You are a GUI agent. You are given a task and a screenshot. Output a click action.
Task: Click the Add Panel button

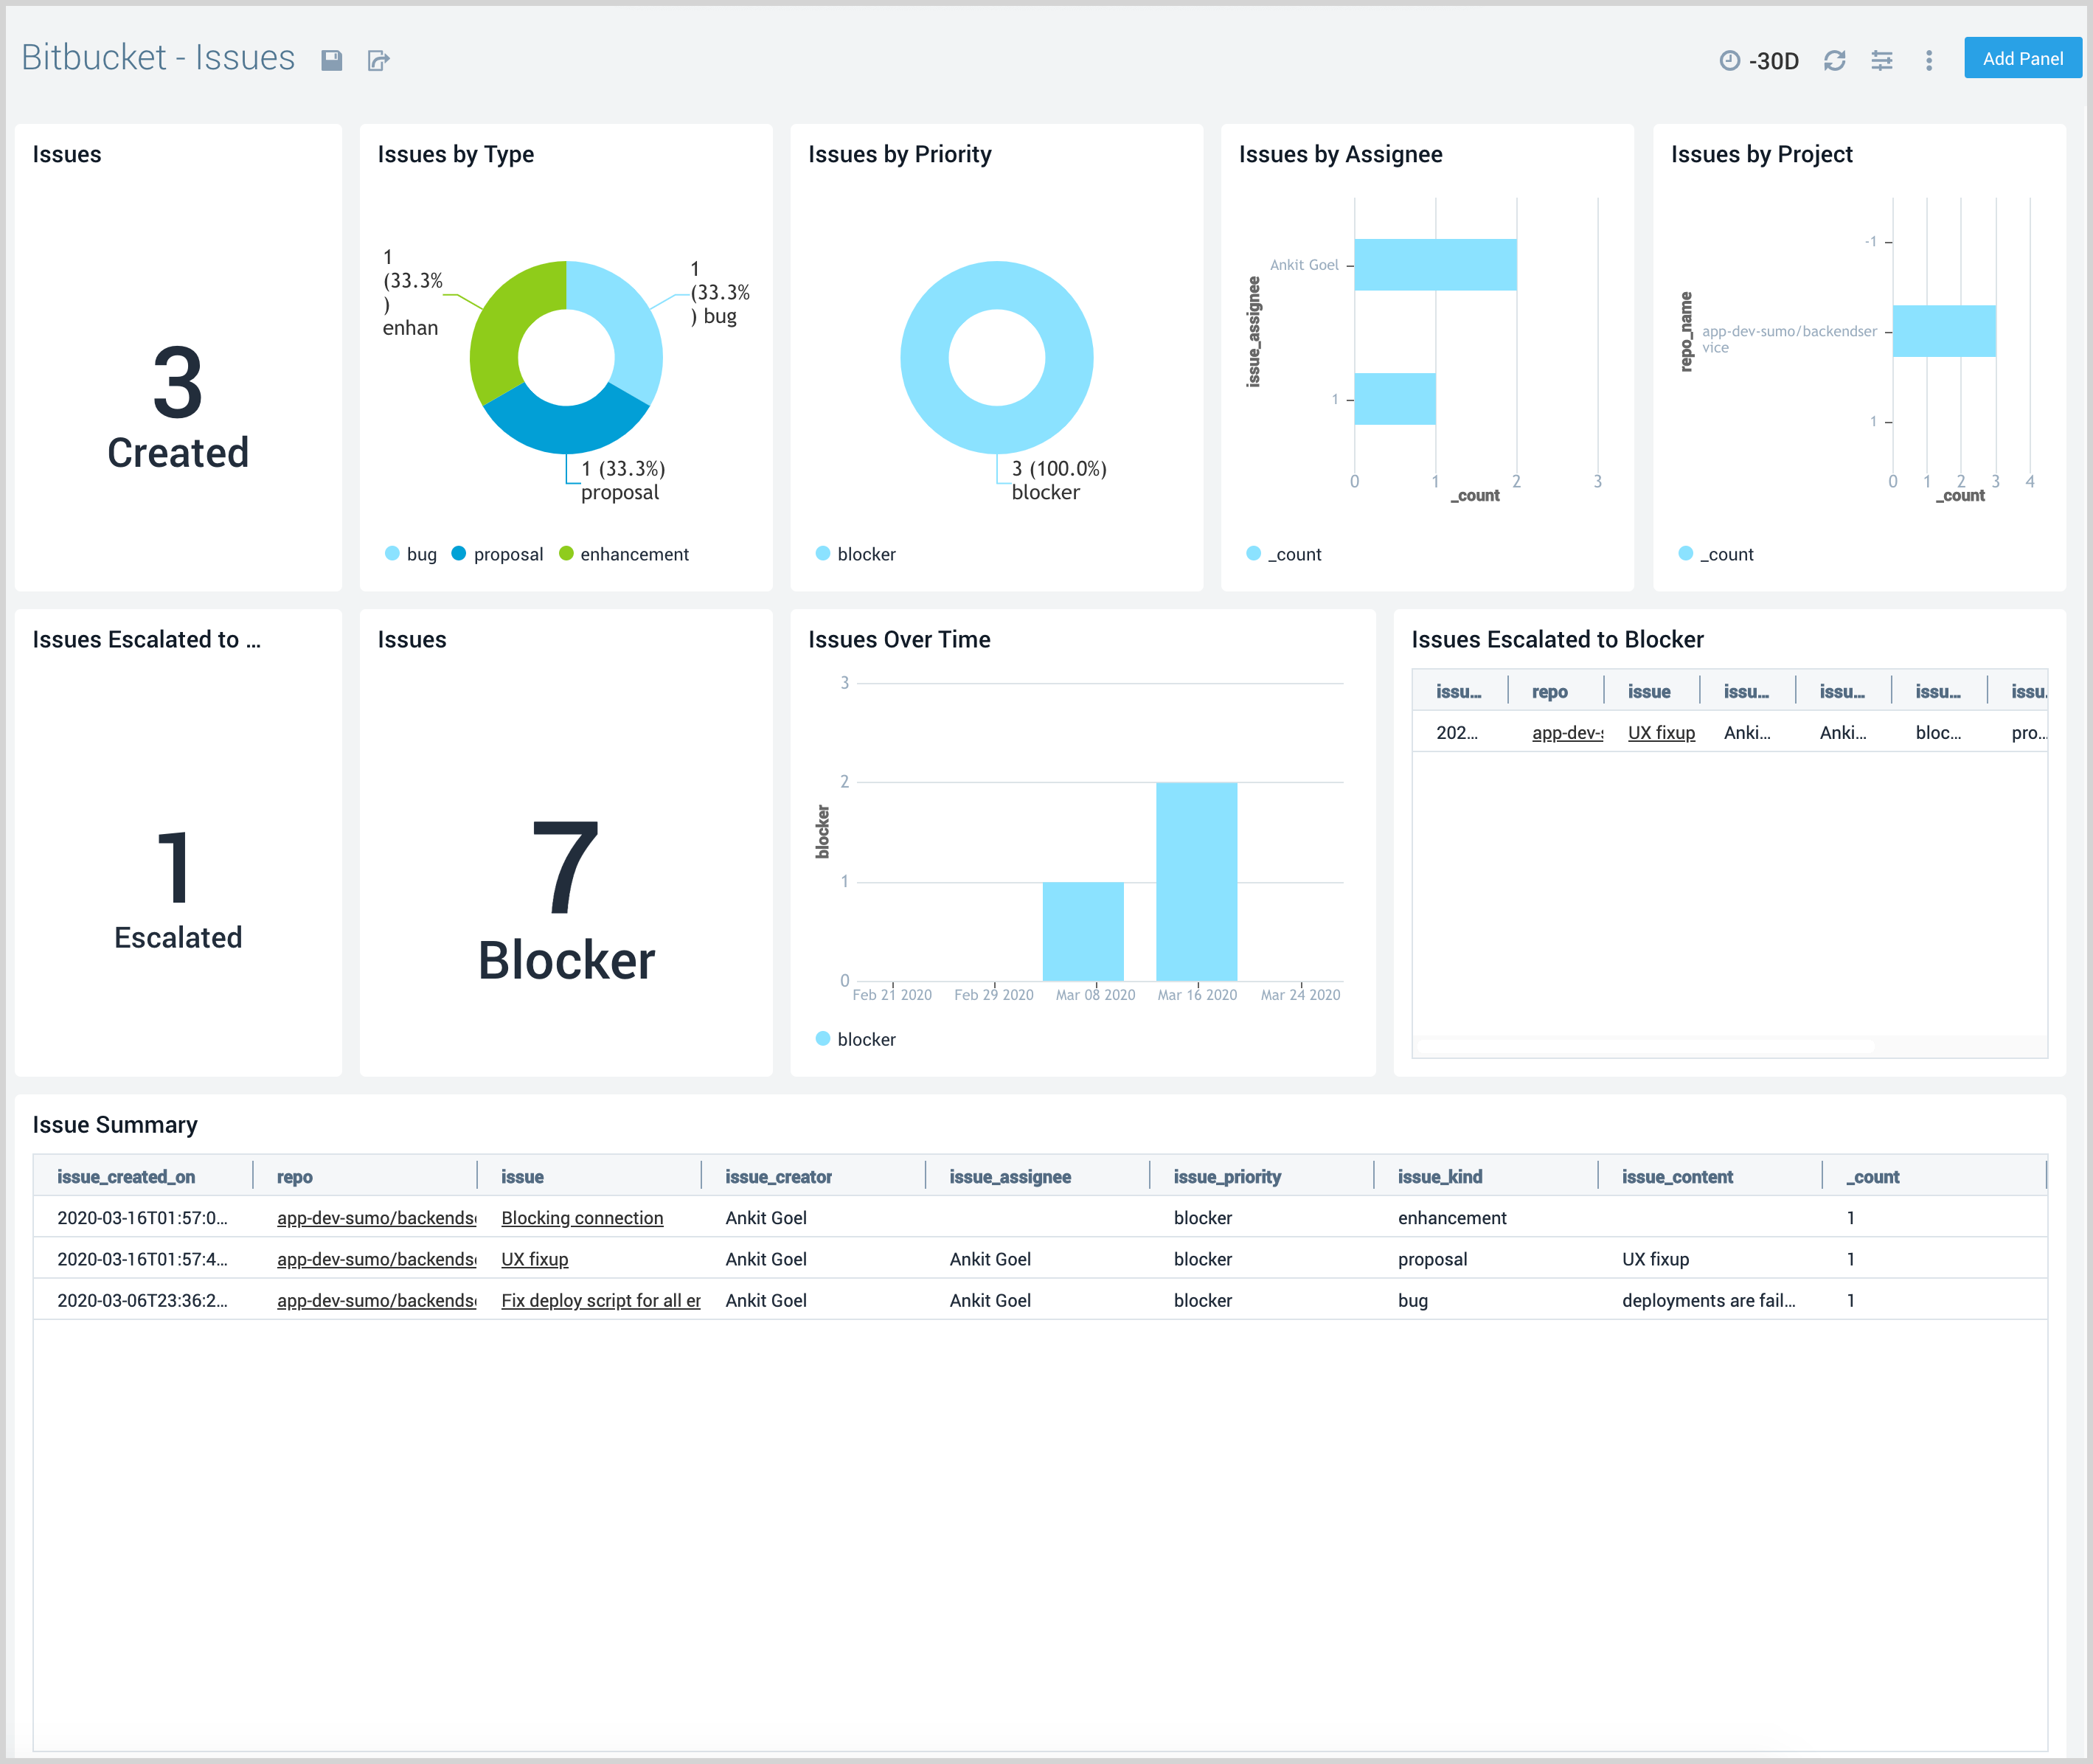coord(2022,59)
